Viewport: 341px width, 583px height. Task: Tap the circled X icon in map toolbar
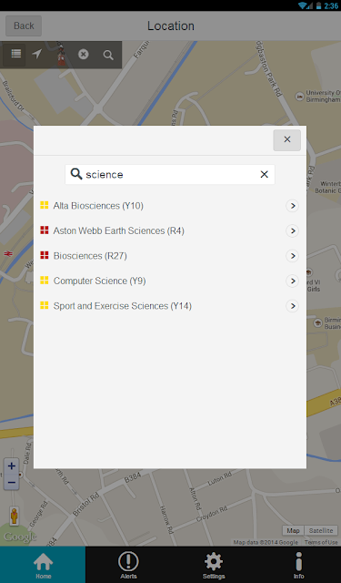[83, 55]
